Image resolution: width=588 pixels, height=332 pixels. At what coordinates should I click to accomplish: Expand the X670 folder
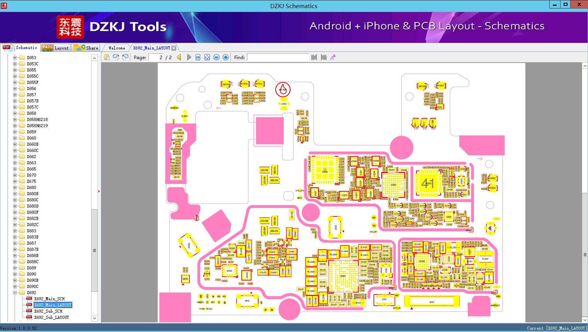[15, 175]
